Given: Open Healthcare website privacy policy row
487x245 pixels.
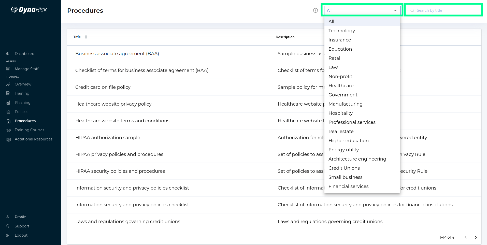Looking at the screenshot, I should point(274,104).
